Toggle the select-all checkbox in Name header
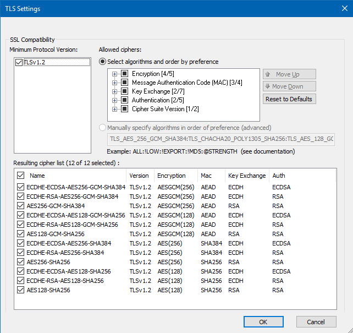The height and width of the screenshot is (333, 353). pos(21,176)
